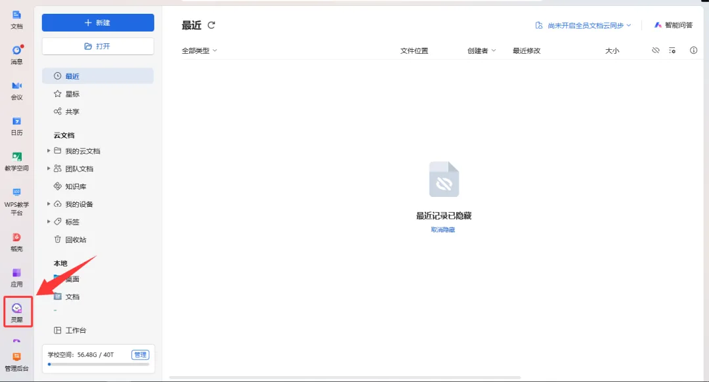Click the refresh icon beside 最近
The width and height of the screenshot is (709, 382).
(211, 26)
